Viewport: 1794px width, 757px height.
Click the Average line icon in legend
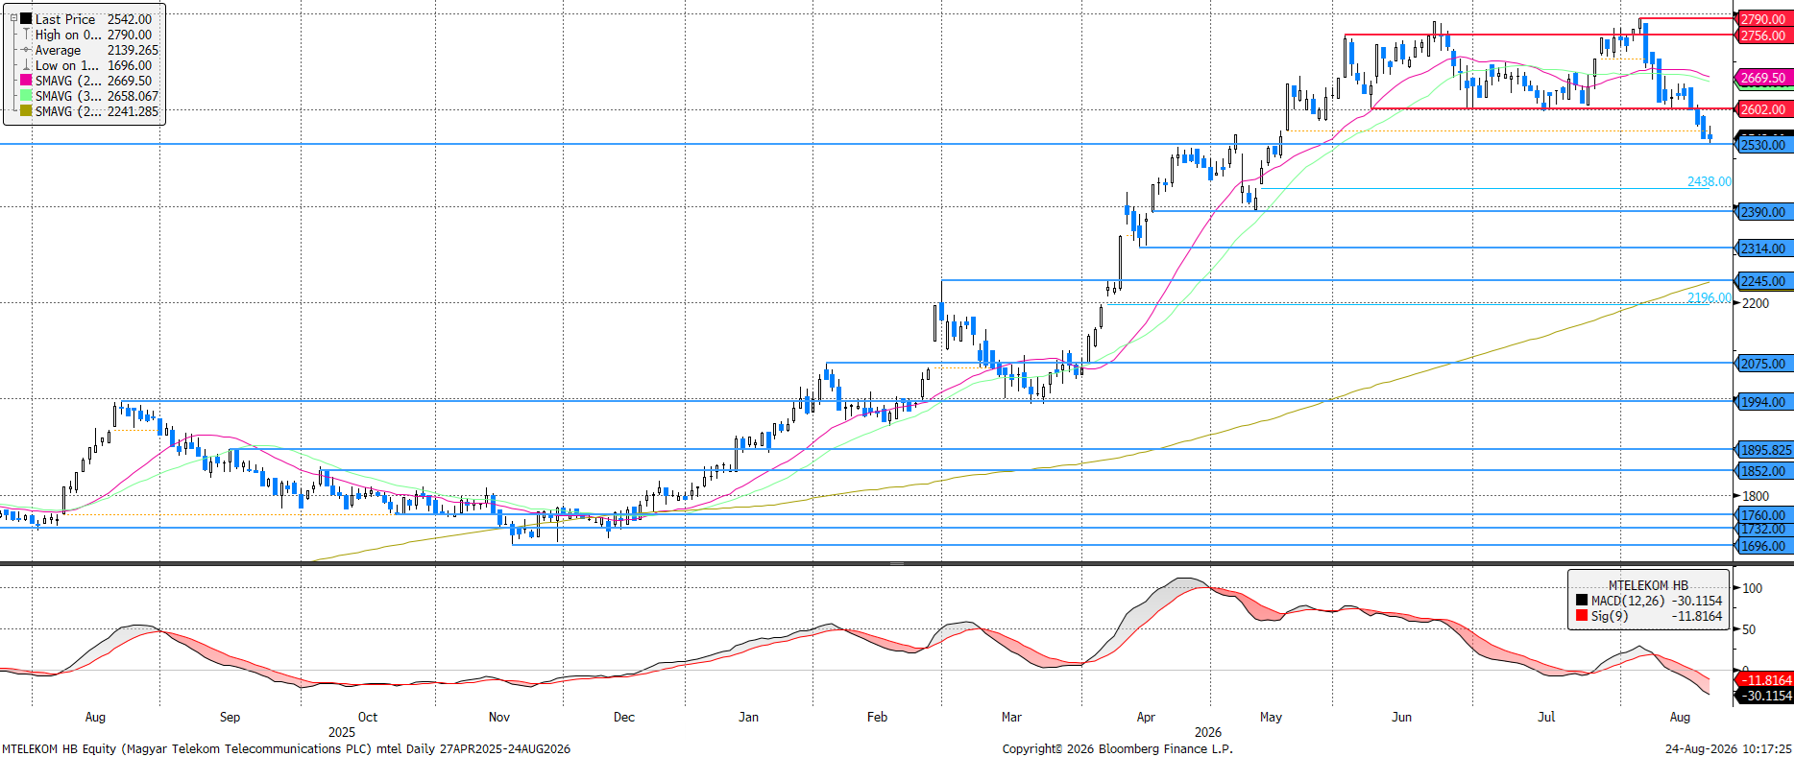pos(27,50)
